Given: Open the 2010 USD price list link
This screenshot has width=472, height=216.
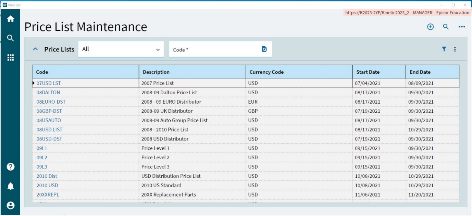Looking at the screenshot, I should point(47,185).
